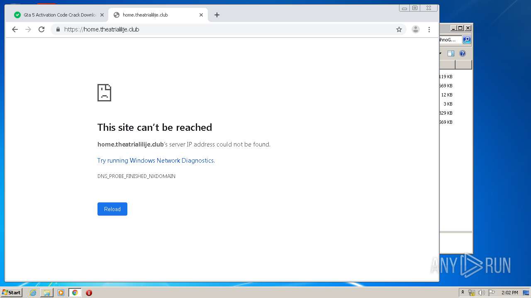Click the 2:02 PM taskbar clock
This screenshot has width=531, height=298.
coord(509,293)
